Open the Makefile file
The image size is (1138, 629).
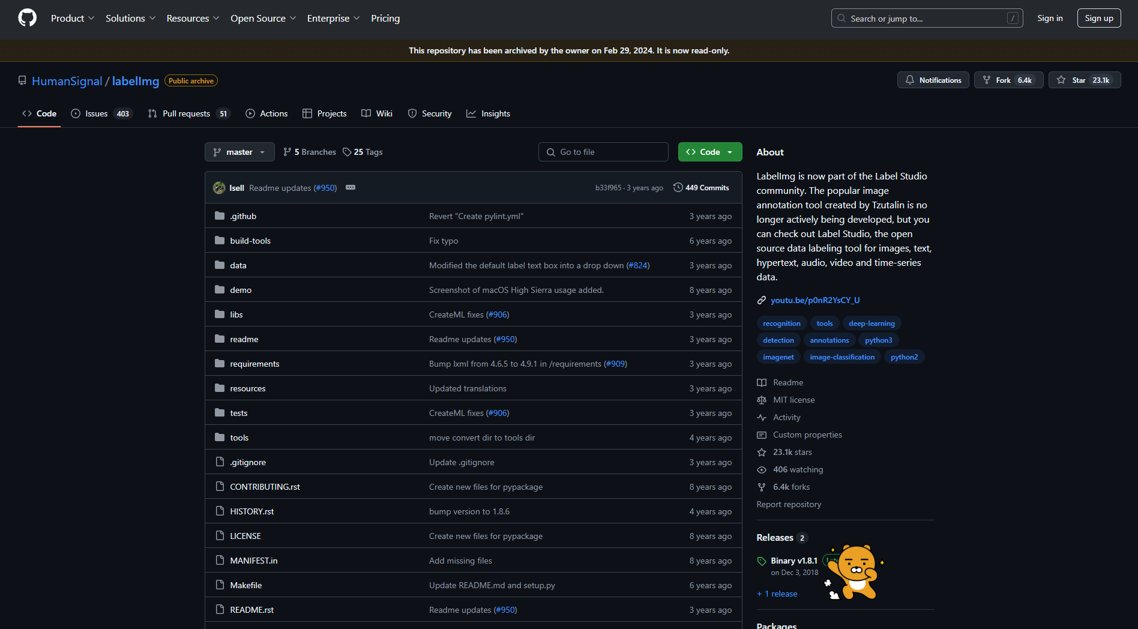coord(246,585)
